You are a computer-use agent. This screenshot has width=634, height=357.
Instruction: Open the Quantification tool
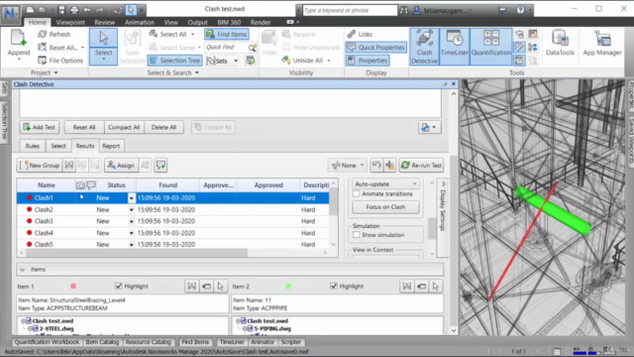491,47
